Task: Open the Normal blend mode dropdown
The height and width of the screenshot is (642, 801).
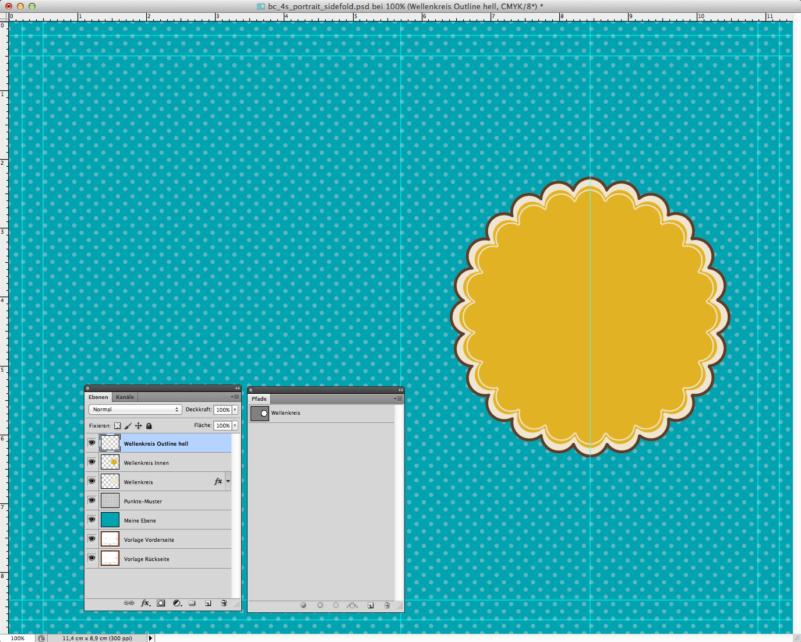Action: (x=135, y=410)
